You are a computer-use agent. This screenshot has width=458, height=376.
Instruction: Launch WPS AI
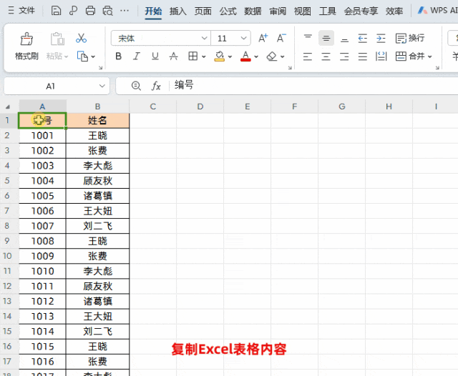(437, 11)
